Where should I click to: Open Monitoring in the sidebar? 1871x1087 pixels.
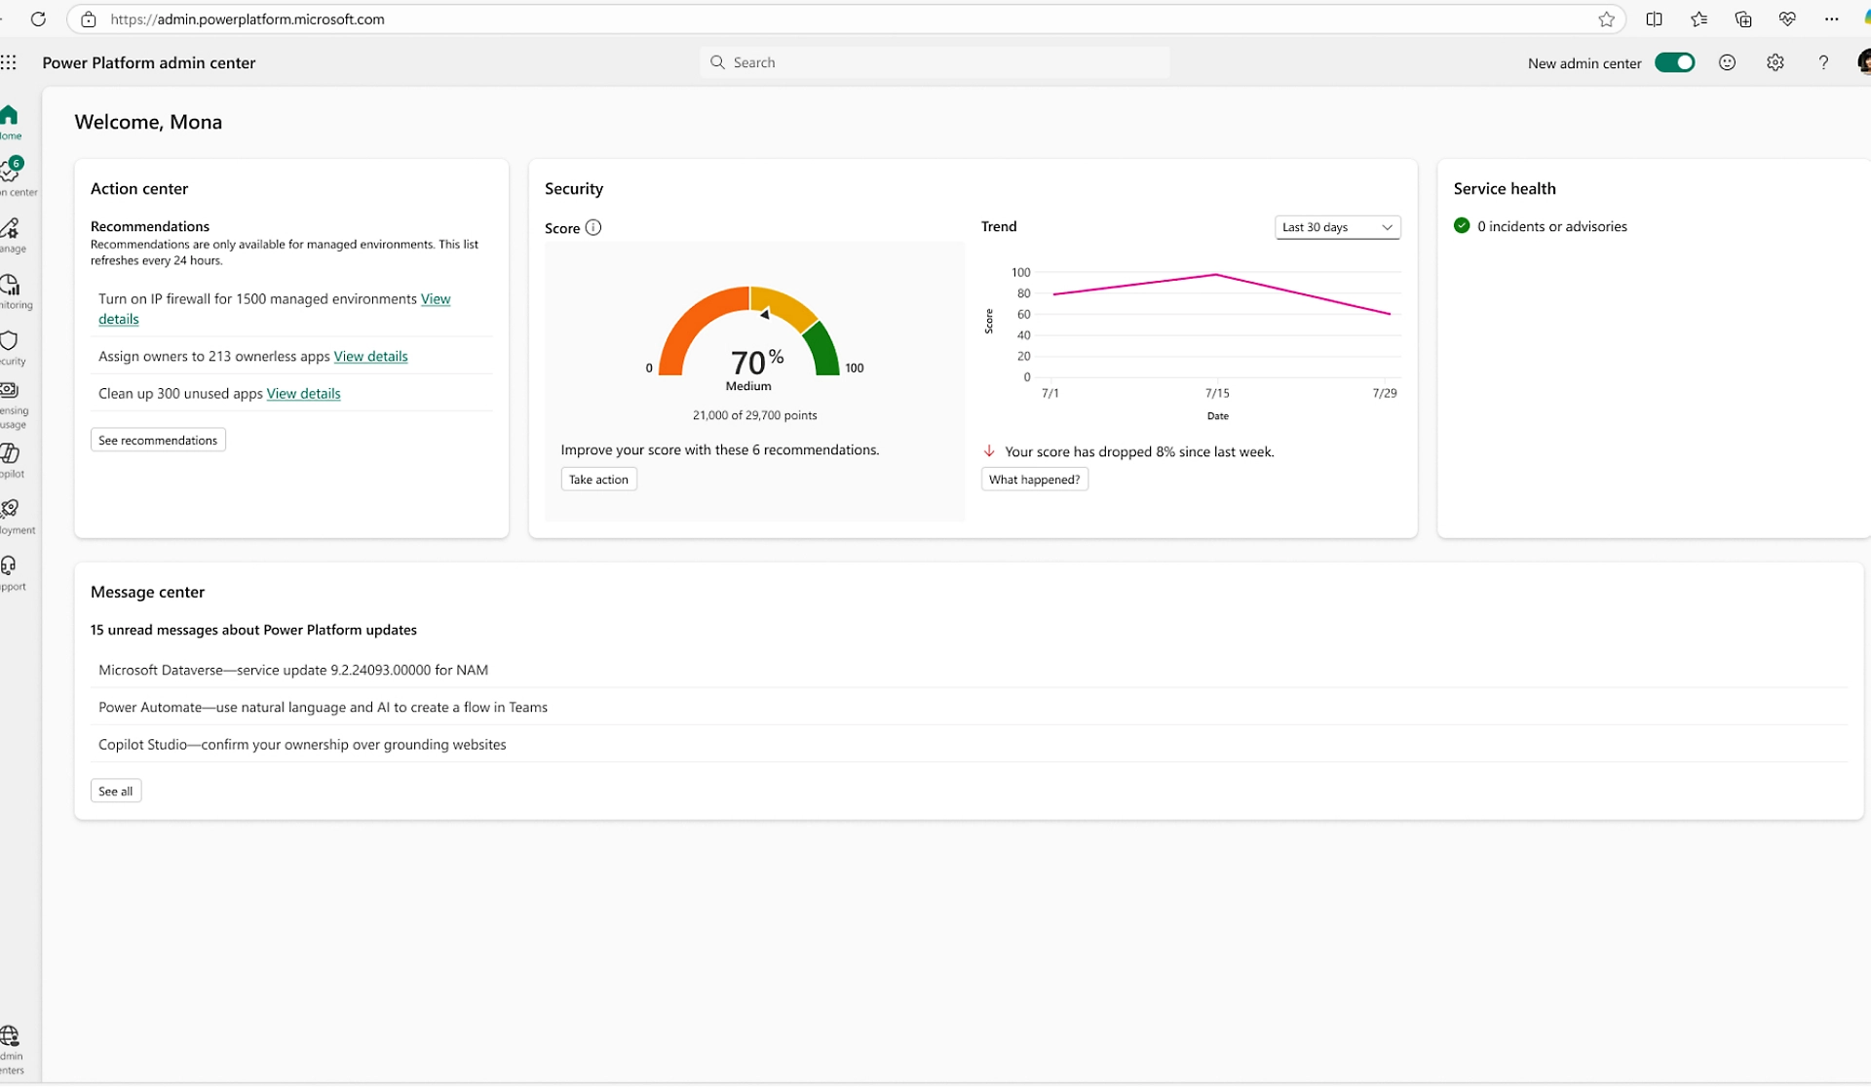point(10,287)
